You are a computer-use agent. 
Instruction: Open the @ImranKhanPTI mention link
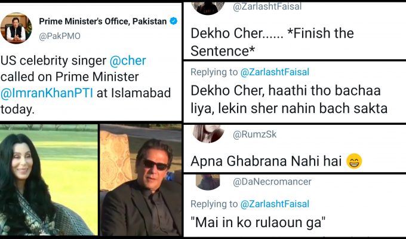[x=42, y=93]
